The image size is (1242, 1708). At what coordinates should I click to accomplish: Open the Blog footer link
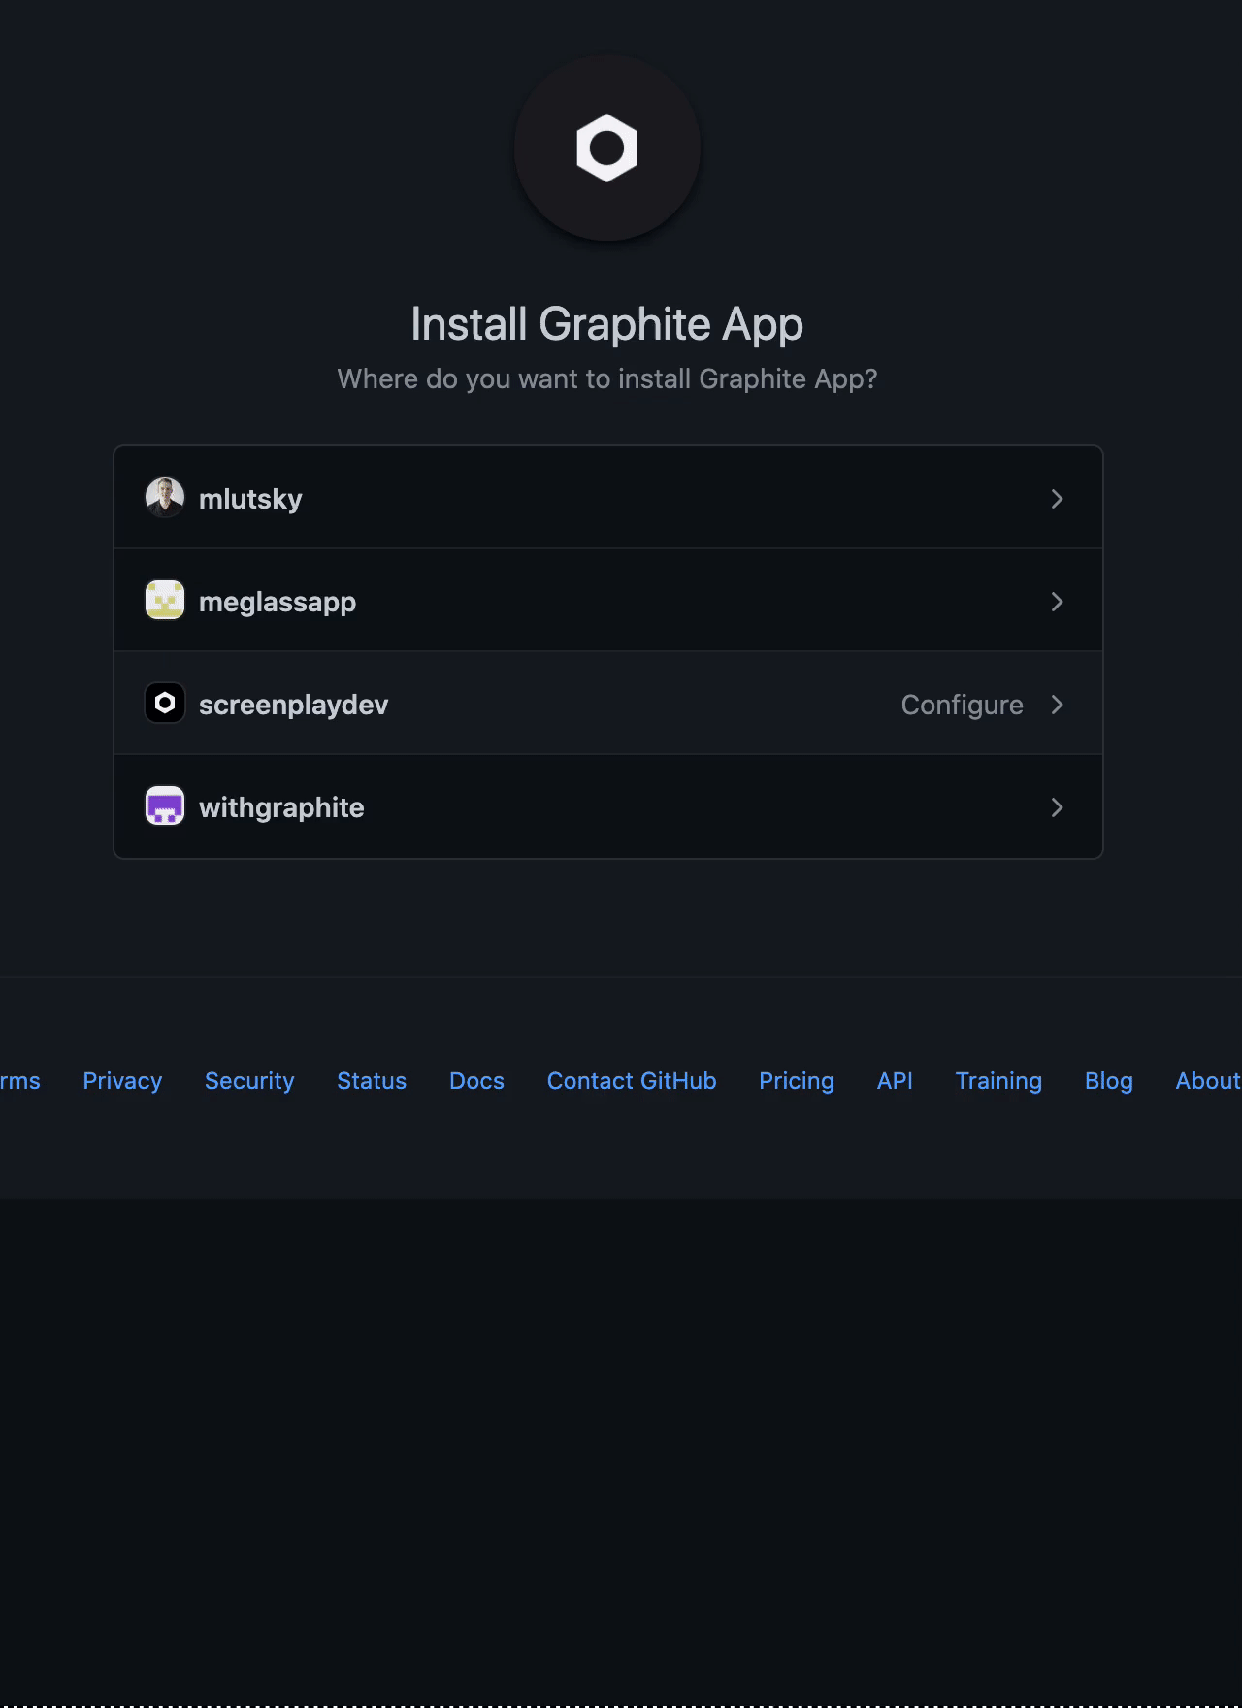click(x=1109, y=1081)
